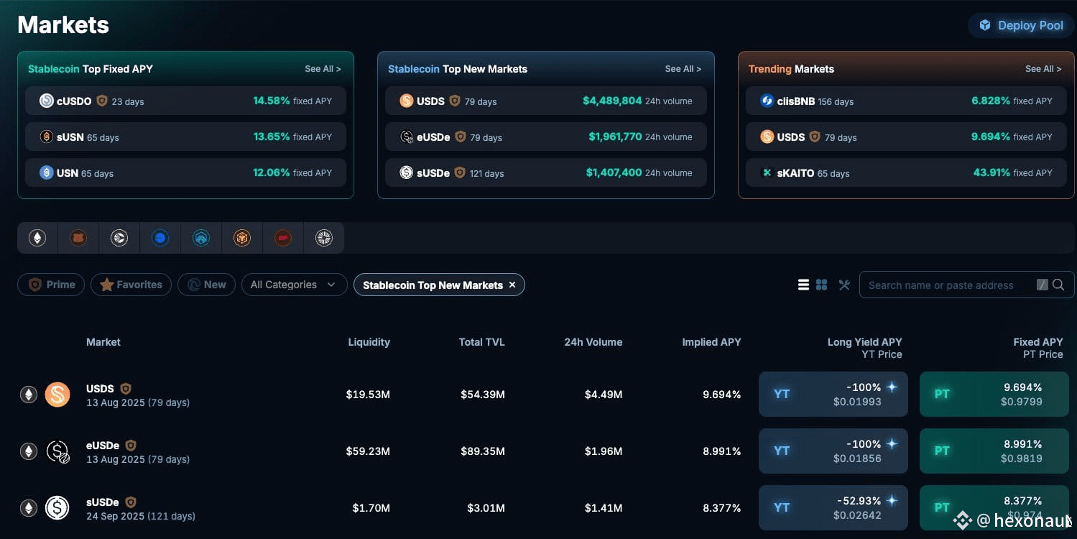Click the $1.41M 24h volume value
The image size is (1077, 539).
(x=604, y=508)
